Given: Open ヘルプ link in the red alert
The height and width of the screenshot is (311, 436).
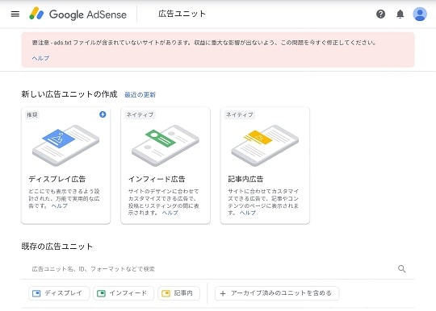Looking at the screenshot, I should click(40, 58).
